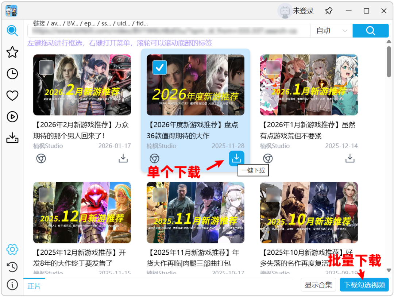Click title 【2025年12月新游戏推荐】开发8年的大作

click(x=80, y=258)
